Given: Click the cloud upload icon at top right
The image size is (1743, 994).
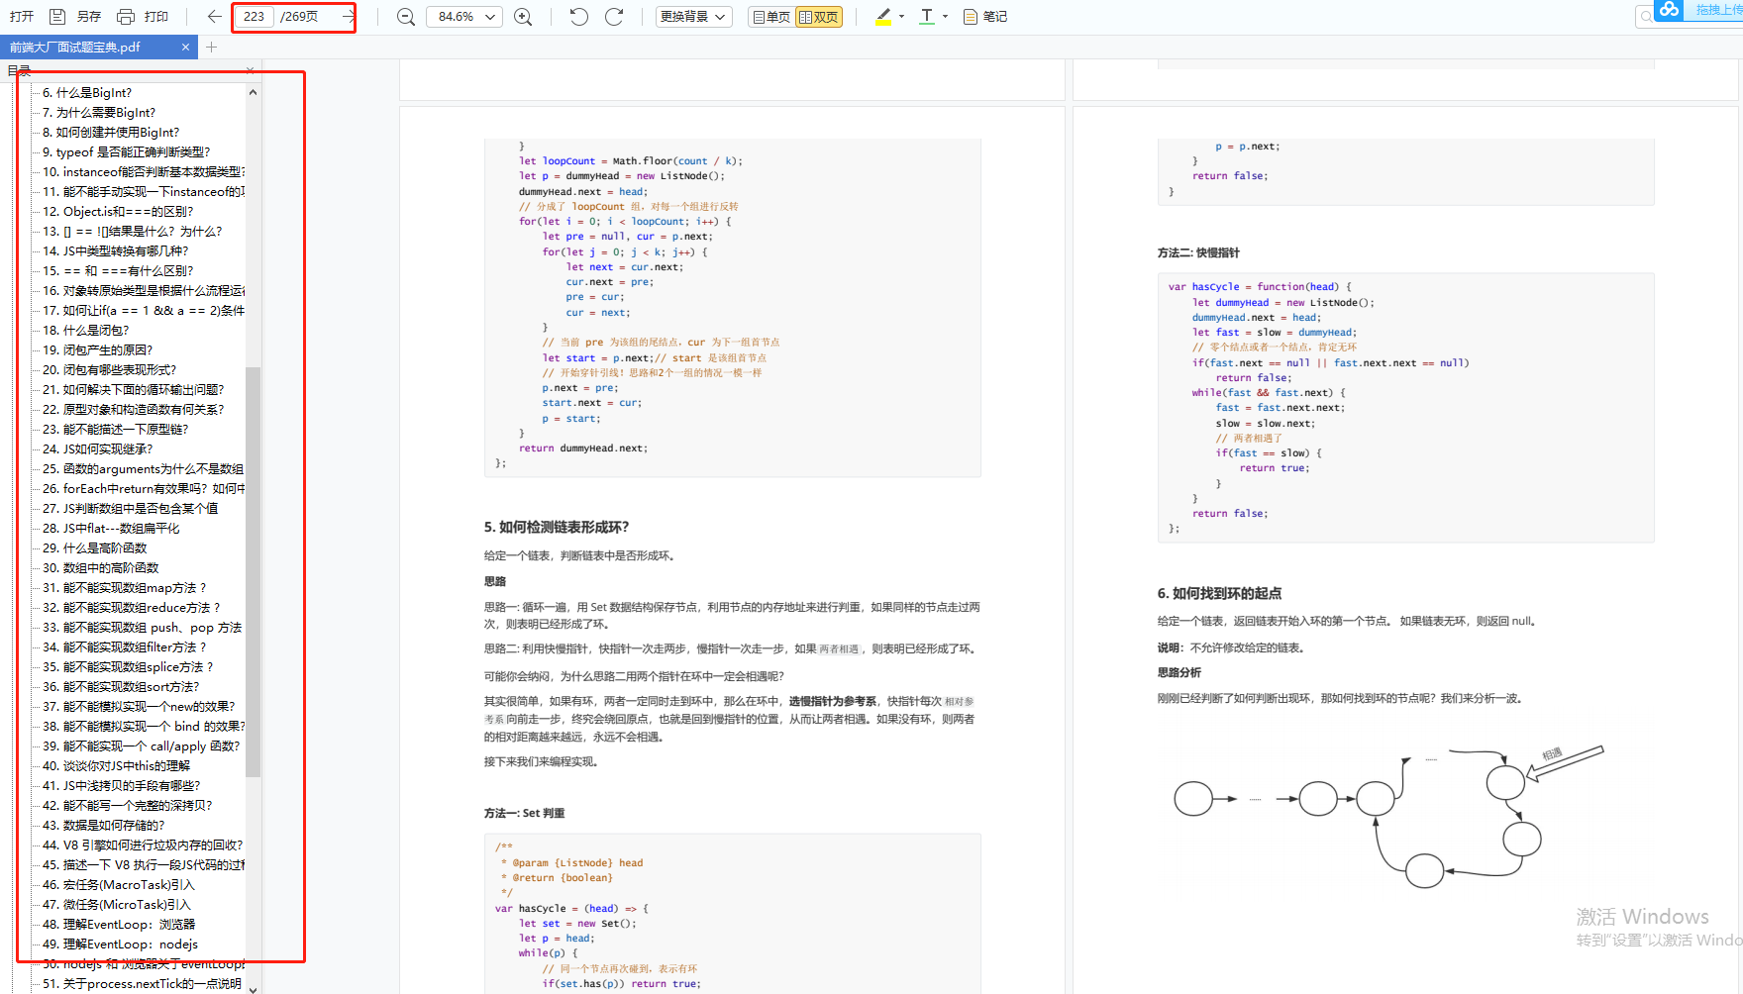Looking at the screenshot, I should click(1670, 10).
